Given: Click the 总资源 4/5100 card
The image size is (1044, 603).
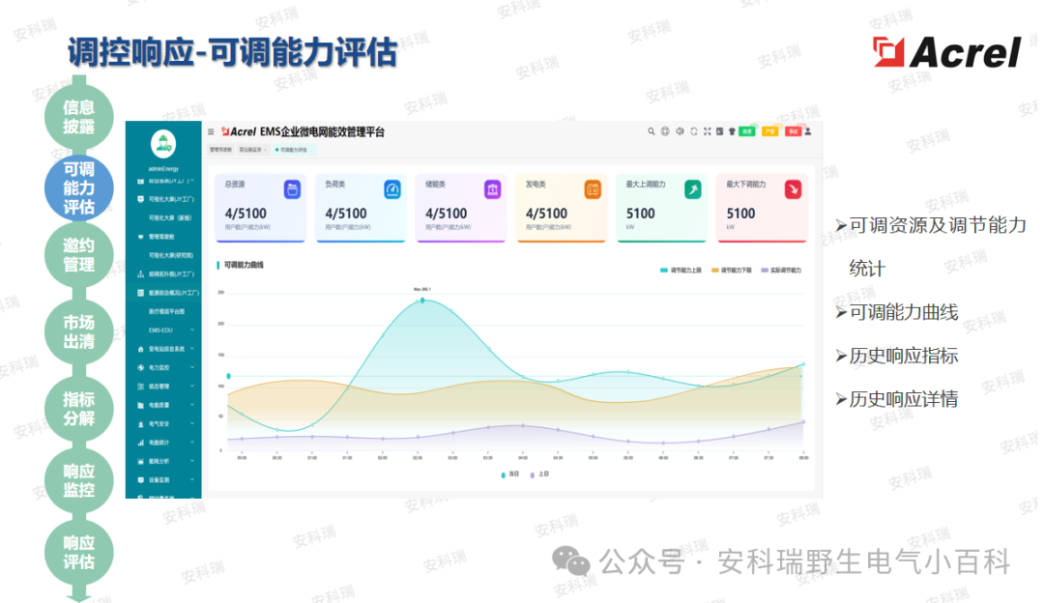Looking at the screenshot, I should pyautogui.click(x=260, y=207).
